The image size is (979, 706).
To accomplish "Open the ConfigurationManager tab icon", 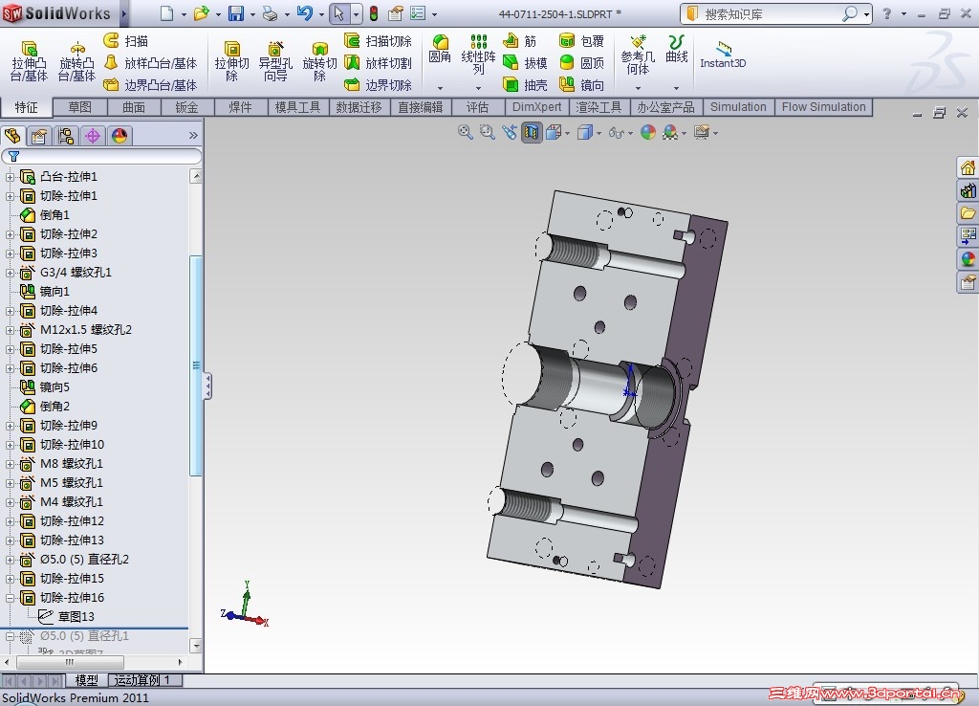I will click(x=66, y=136).
